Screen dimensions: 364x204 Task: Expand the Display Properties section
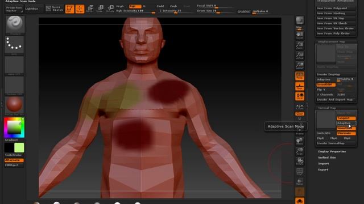pyautogui.click(x=332, y=151)
